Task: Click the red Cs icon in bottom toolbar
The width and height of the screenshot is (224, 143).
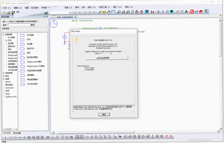Action: [172, 136]
